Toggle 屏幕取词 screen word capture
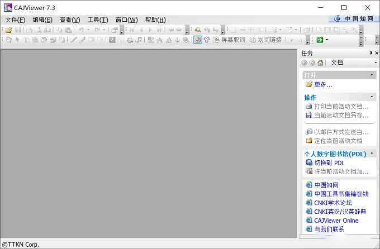The image size is (380, 249). (x=229, y=40)
